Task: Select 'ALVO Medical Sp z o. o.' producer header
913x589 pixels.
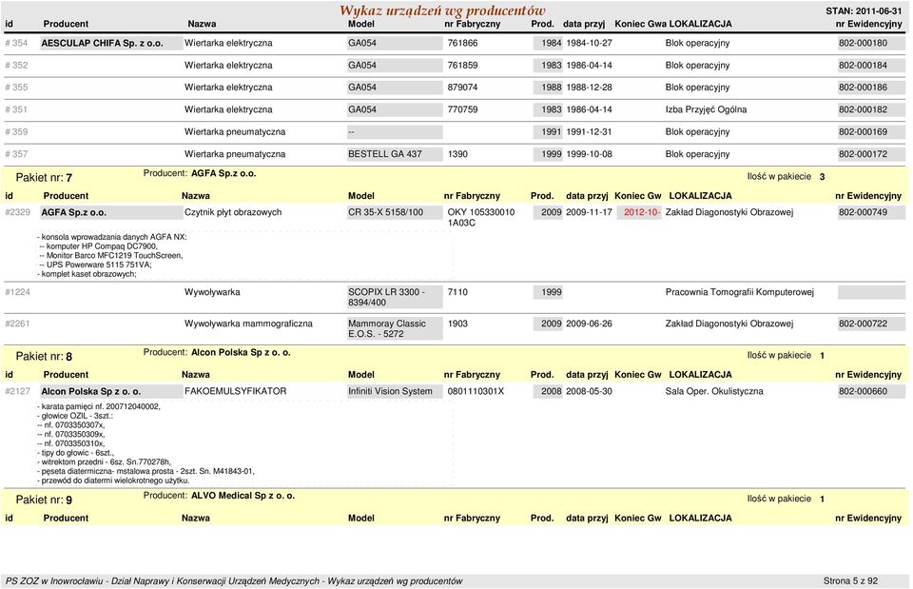Action: click(x=243, y=495)
